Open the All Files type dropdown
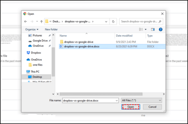Image resolution: width=188 pixels, height=124 pixels. coord(142,100)
